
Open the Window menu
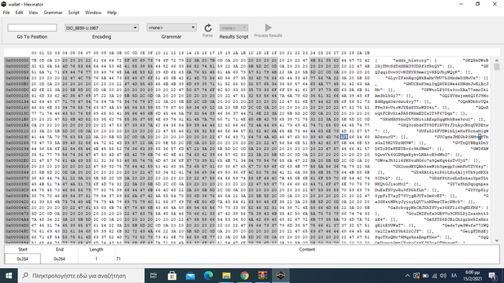[93, 13]
